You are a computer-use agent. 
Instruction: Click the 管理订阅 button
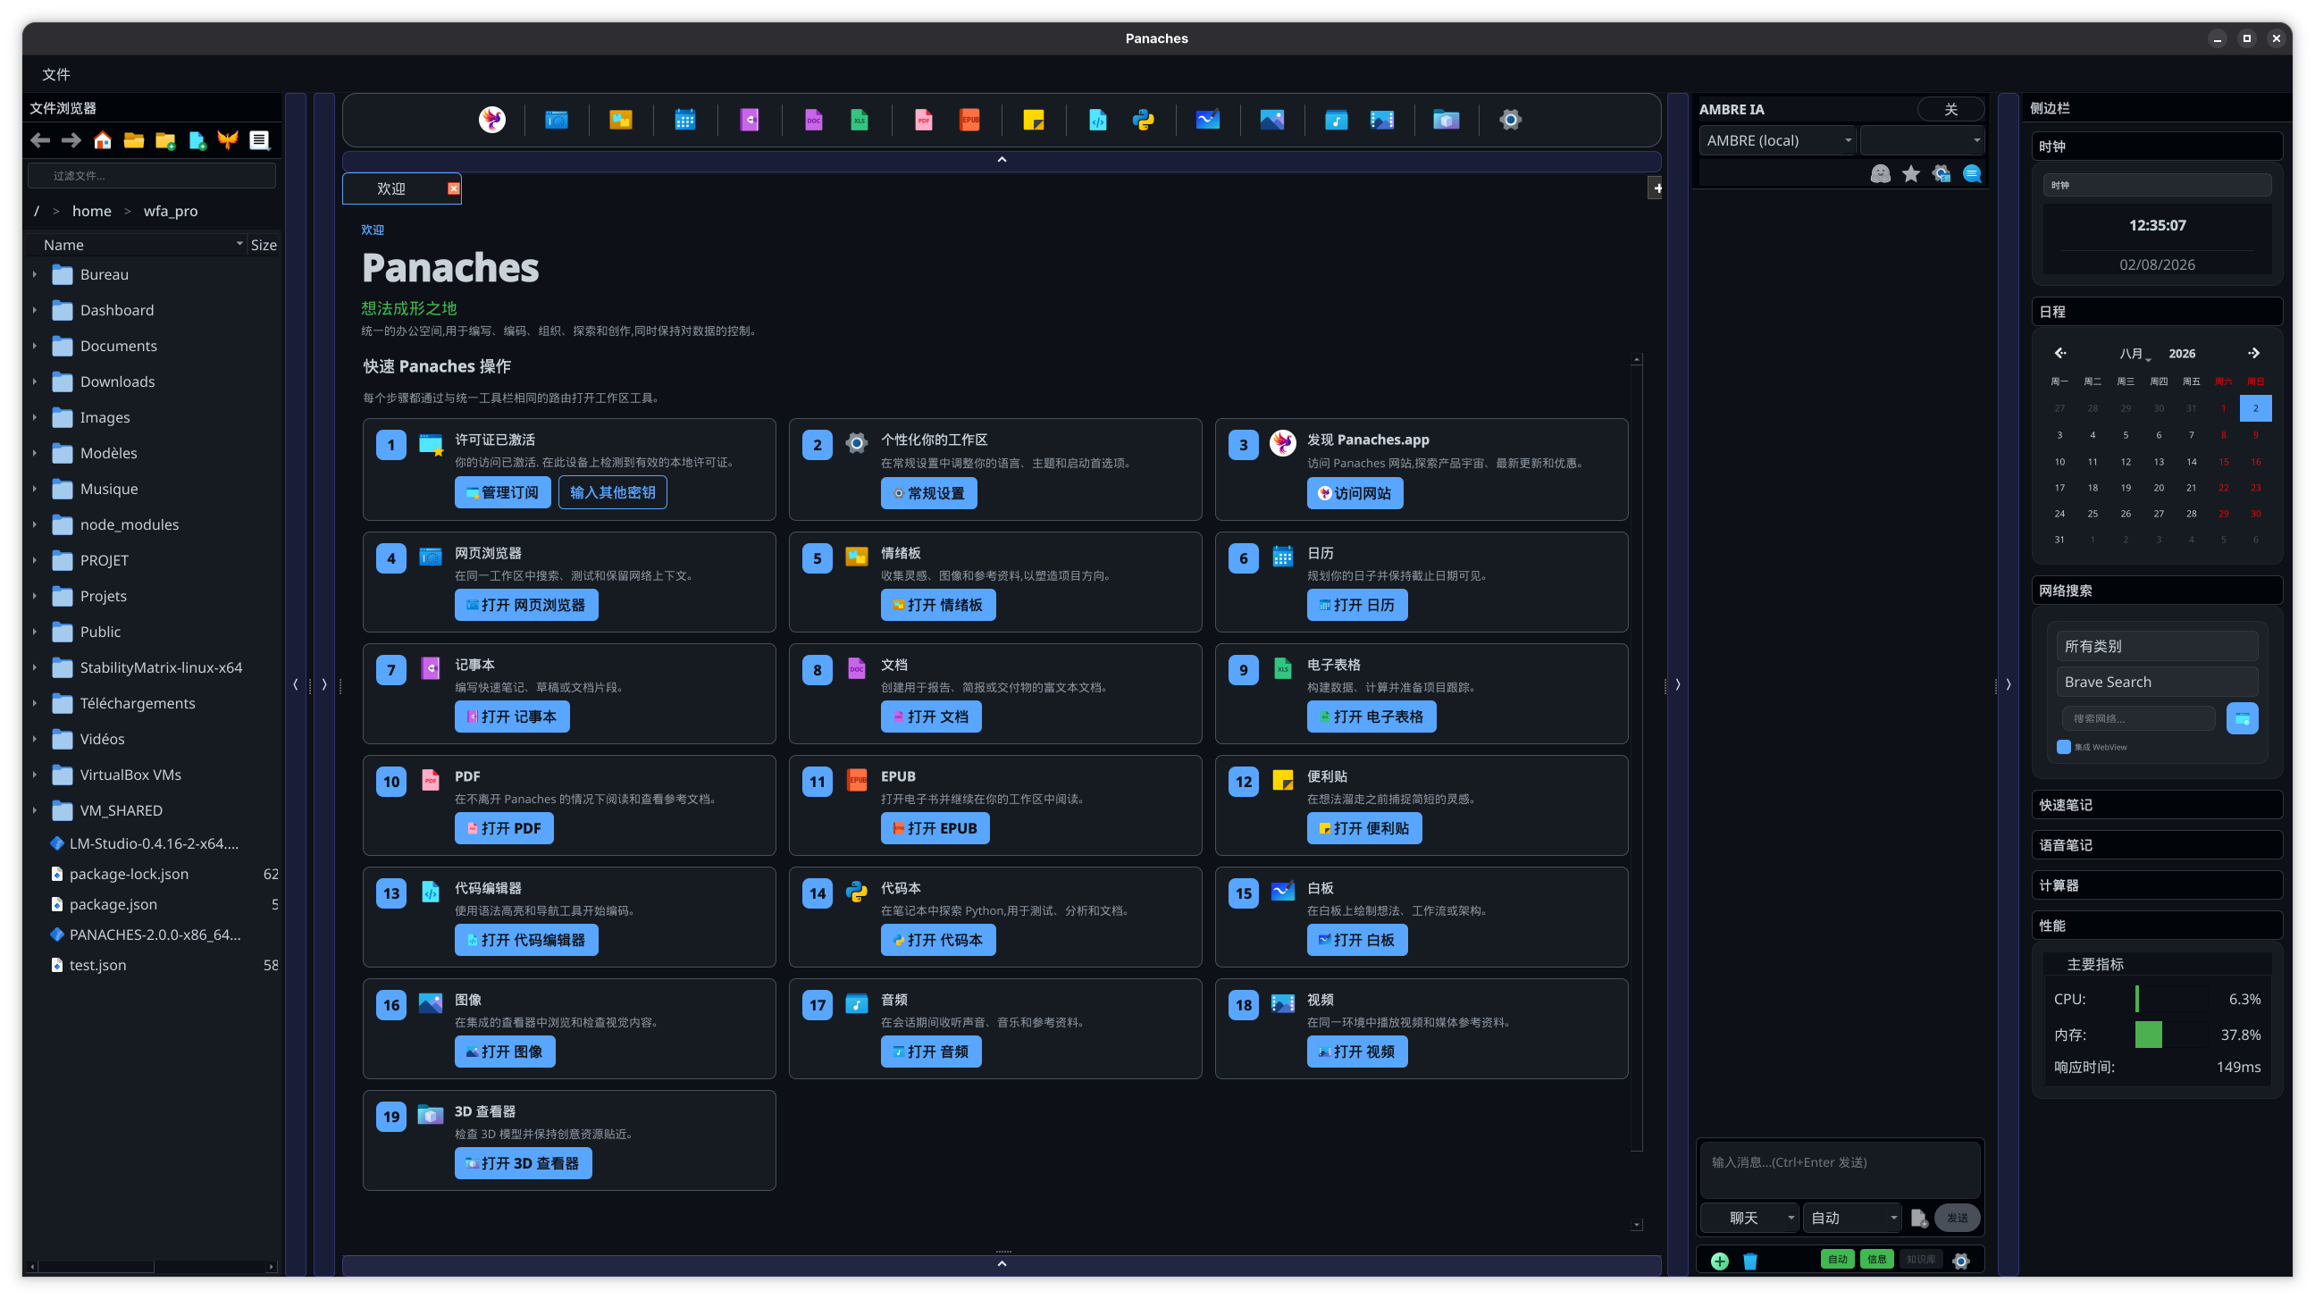(502, 492)
